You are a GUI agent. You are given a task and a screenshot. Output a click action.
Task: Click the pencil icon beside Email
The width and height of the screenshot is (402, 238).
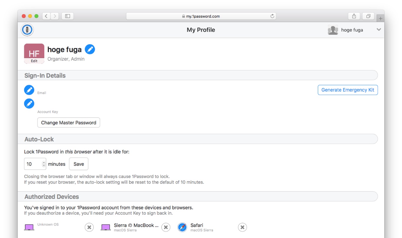(29, 90)
